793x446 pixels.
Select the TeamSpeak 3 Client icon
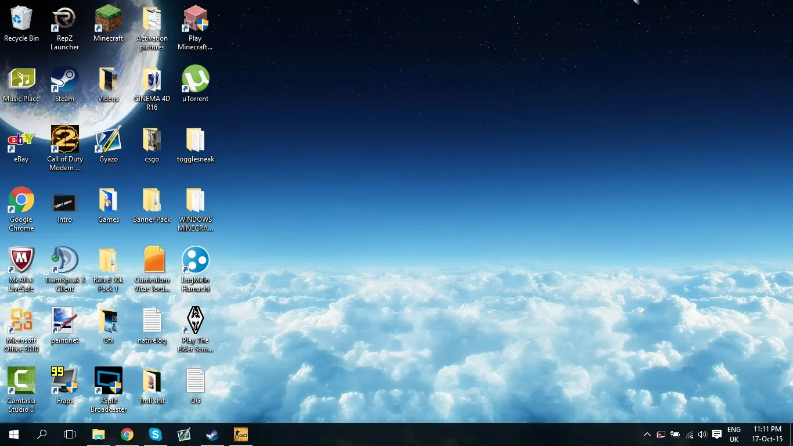click(x=64, y=269)
